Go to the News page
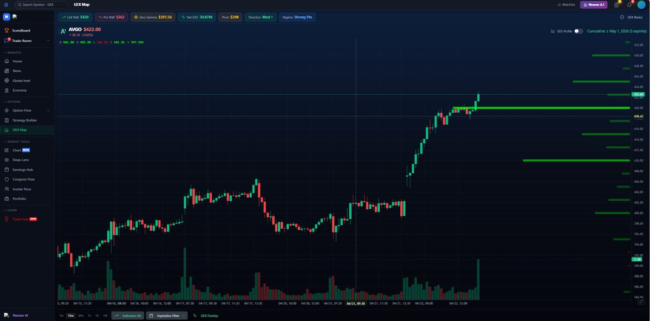The image size is (650, 321). click(x=17, y=70)
